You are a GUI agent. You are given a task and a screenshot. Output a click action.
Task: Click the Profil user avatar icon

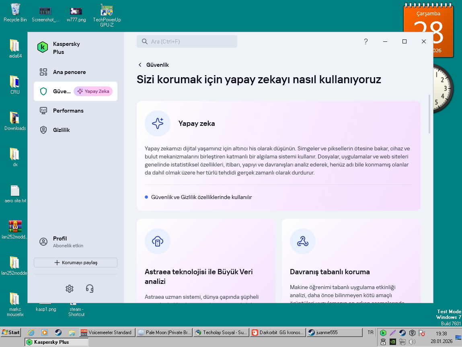click(43, 242)
